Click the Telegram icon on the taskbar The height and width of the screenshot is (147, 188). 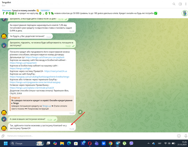[118, 143]
